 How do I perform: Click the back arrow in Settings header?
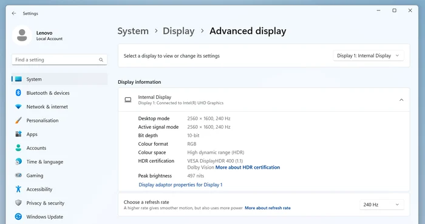pos(14,13)
